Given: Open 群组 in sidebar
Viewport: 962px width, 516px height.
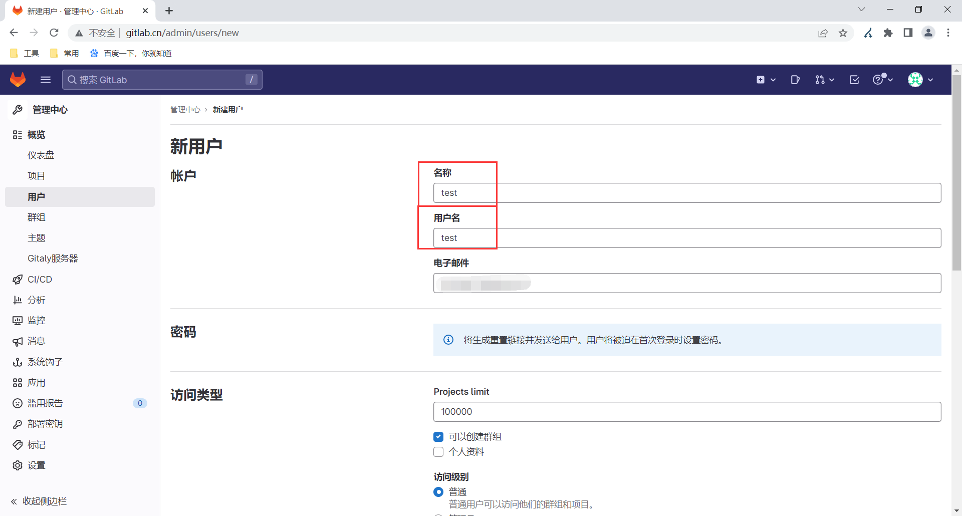Looking at the screenshot, I should point(36,217).
